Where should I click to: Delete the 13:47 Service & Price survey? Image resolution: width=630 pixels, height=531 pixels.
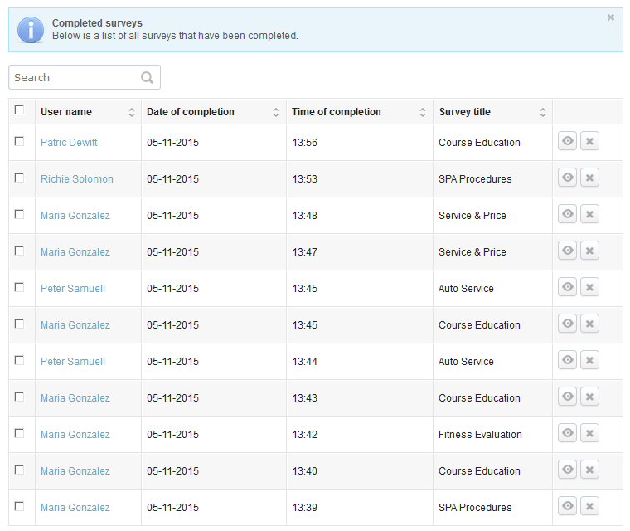pyautogui.click(x=589, y=251)
